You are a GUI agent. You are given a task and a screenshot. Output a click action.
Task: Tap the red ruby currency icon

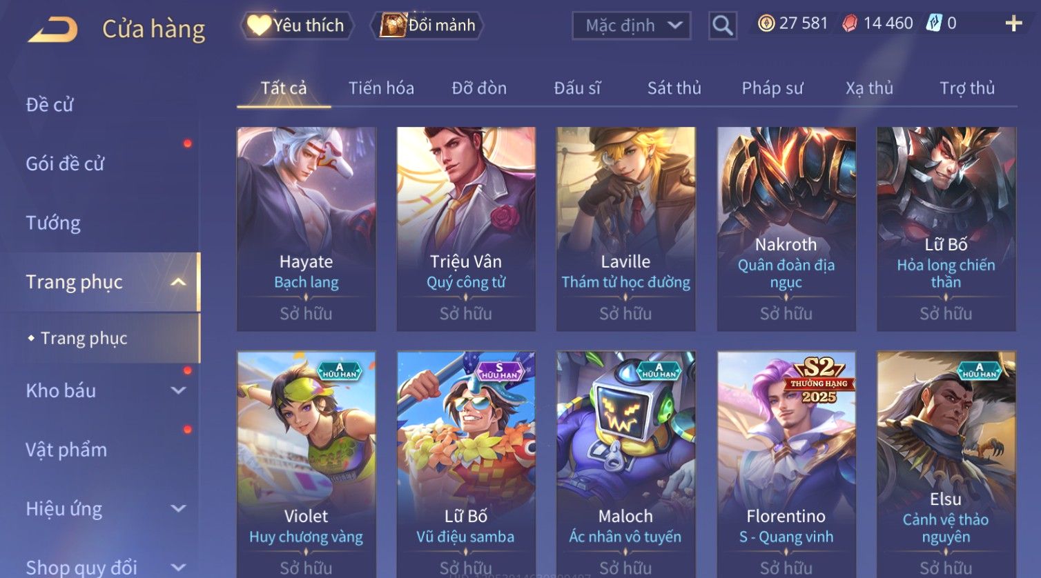tap(850, 23)
